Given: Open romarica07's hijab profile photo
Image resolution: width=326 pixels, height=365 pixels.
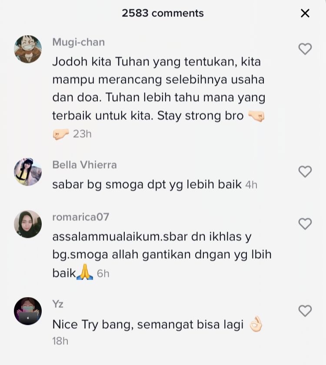Looking at the screenshot, I should [x=28, y=224].
